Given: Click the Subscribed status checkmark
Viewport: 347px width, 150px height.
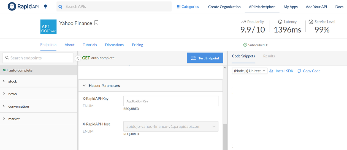Looking at the screenshot, I should [x=245, y=45].
